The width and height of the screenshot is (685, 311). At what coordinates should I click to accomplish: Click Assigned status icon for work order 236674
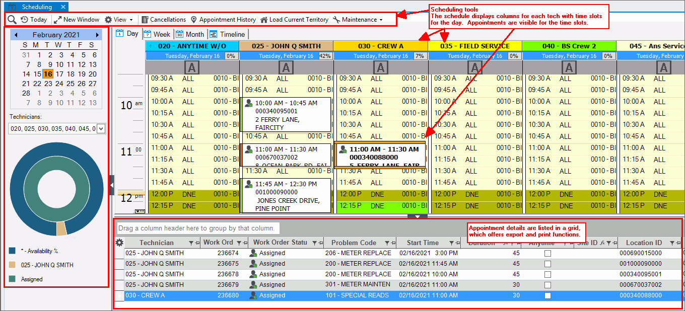click(253, 253)
